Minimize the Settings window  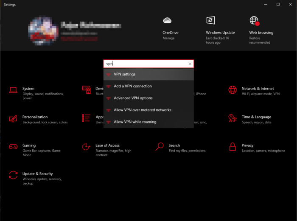pyautogui.click(x=266, y=4)
